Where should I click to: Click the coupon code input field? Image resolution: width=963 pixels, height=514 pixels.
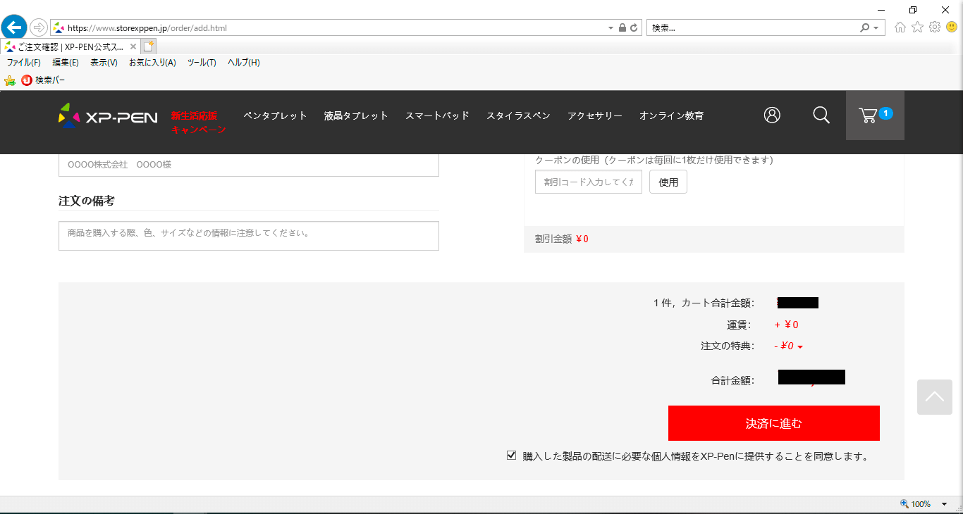point(589,182)
